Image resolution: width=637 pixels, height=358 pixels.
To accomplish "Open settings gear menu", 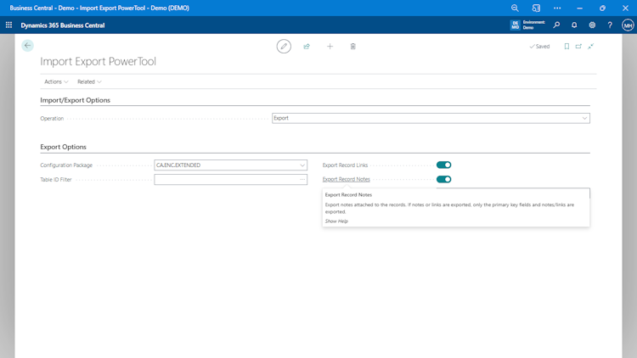I will pyautogui.click(x=592, y=25).
